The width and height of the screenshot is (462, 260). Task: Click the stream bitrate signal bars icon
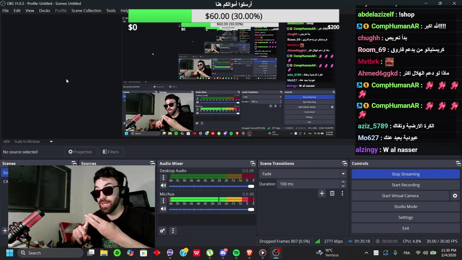pyautogui.click(x=317, y=241)
